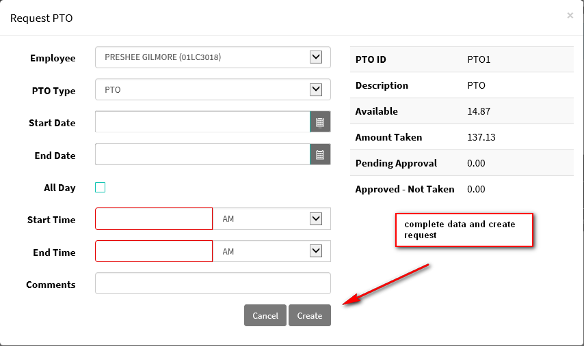The height and width of the screenshot is (346, 584).
Task: Close the Request PTO dialog
Action: (570, 16)
